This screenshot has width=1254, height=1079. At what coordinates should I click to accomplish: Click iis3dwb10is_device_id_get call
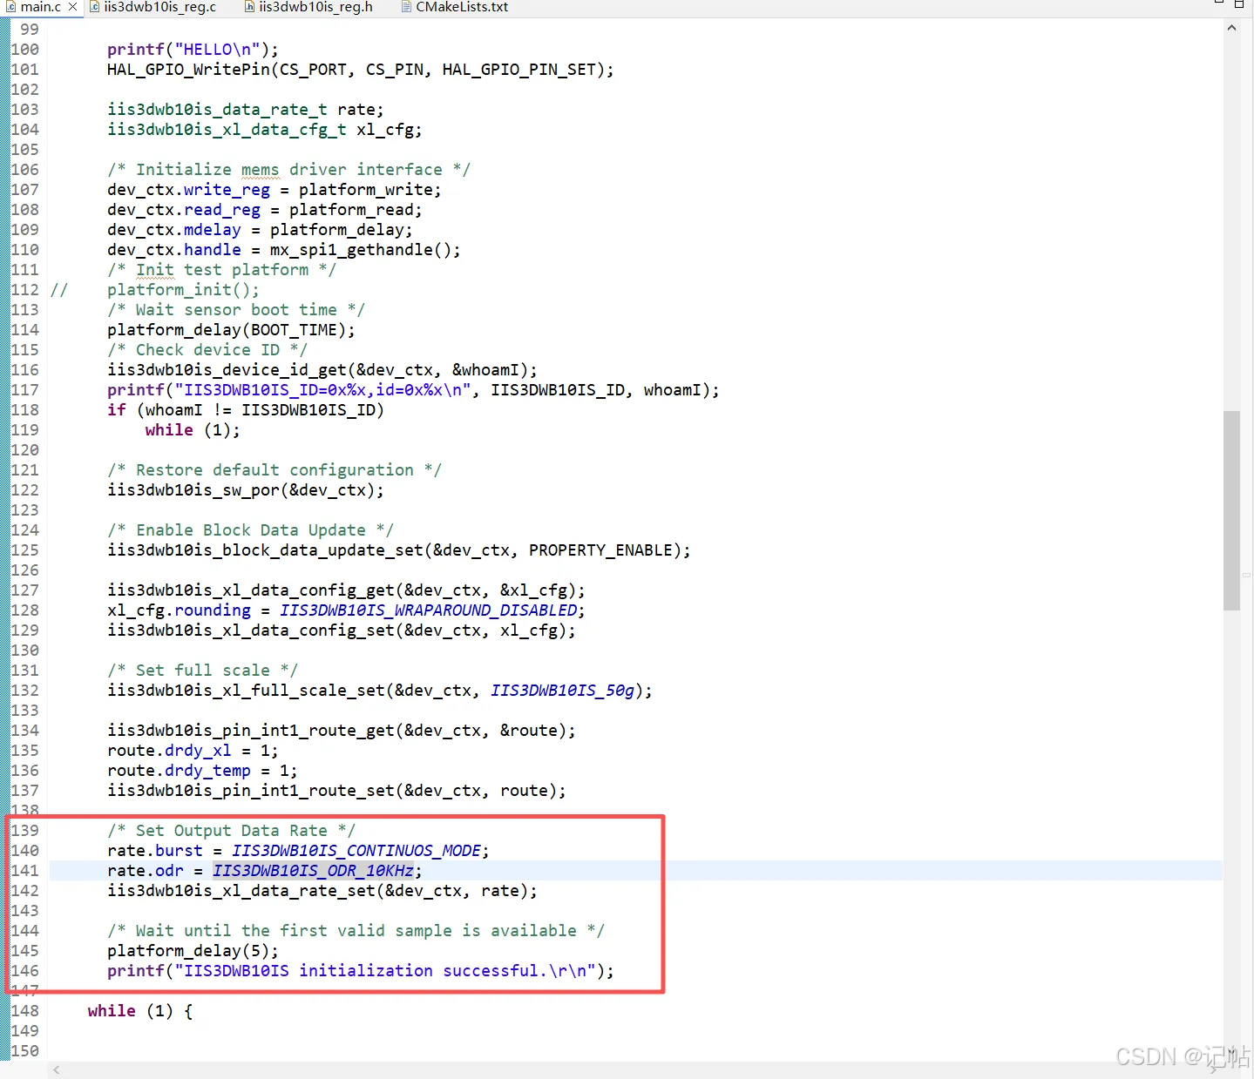click(x=322, y=370)
